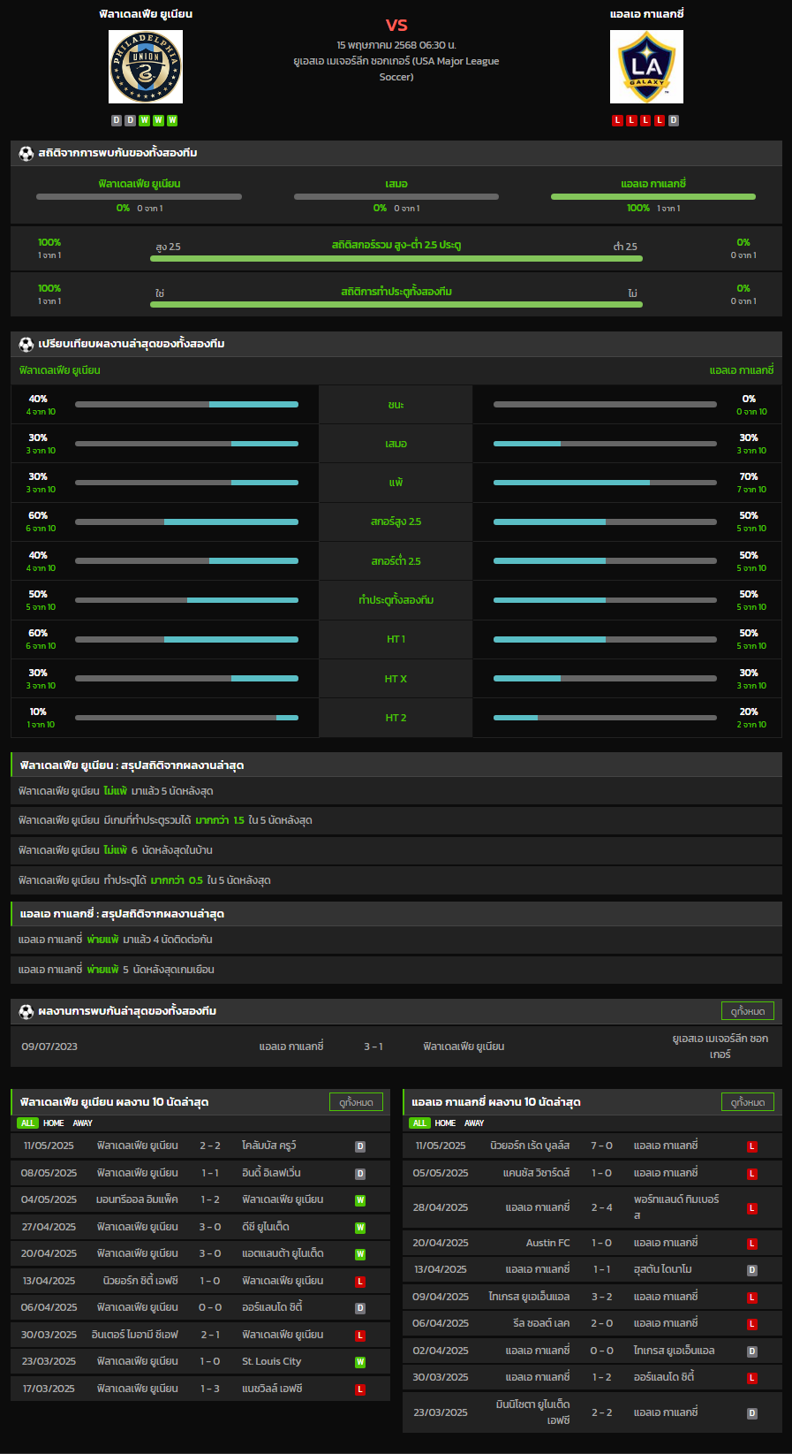Click the St. Louis City opponent name
792x1454 pixels.
(x=272, y=1361)
